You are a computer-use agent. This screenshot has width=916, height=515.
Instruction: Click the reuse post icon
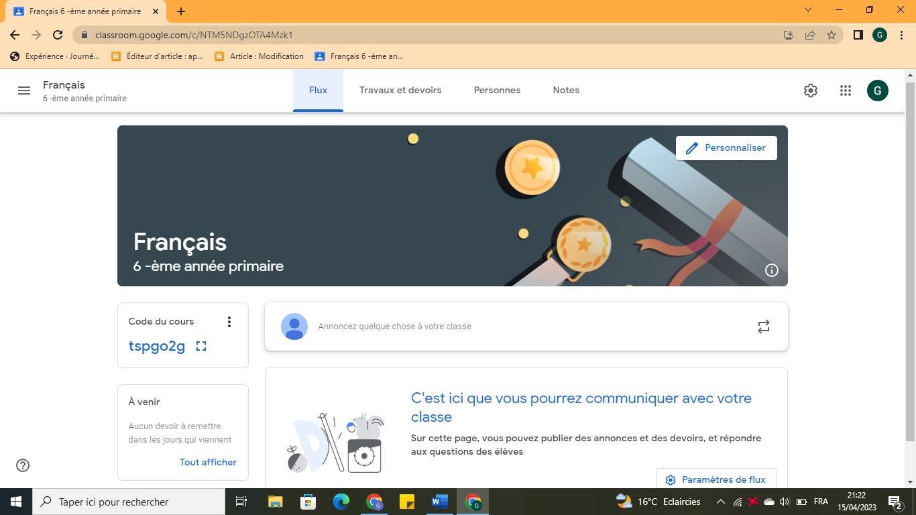(764, 327)
